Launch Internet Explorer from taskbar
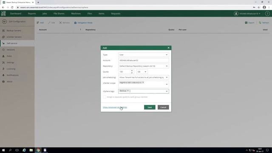Screen dimensions: 272x153 click(24, 150)
